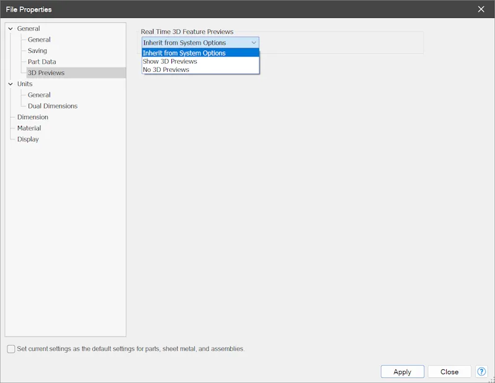Open the Display settings page
495x383 pixels.
pos(28,139)
